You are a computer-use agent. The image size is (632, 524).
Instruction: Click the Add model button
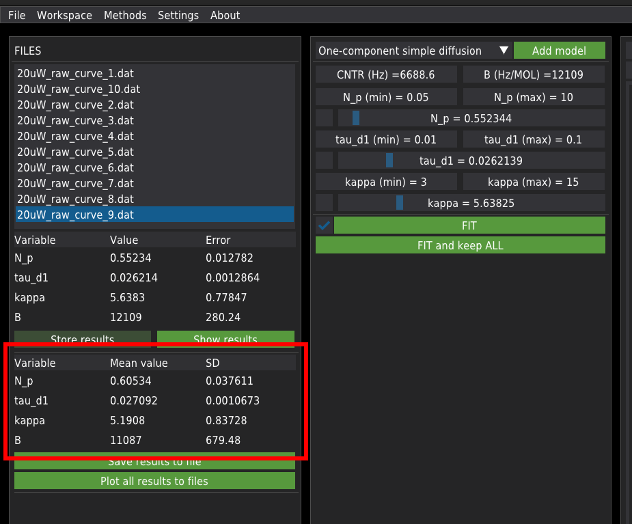tap(559, 51)
